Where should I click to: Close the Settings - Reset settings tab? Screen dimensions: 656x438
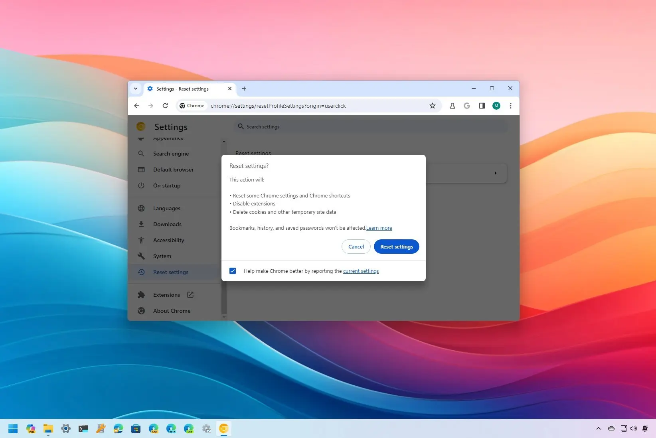tap(230, 89)
